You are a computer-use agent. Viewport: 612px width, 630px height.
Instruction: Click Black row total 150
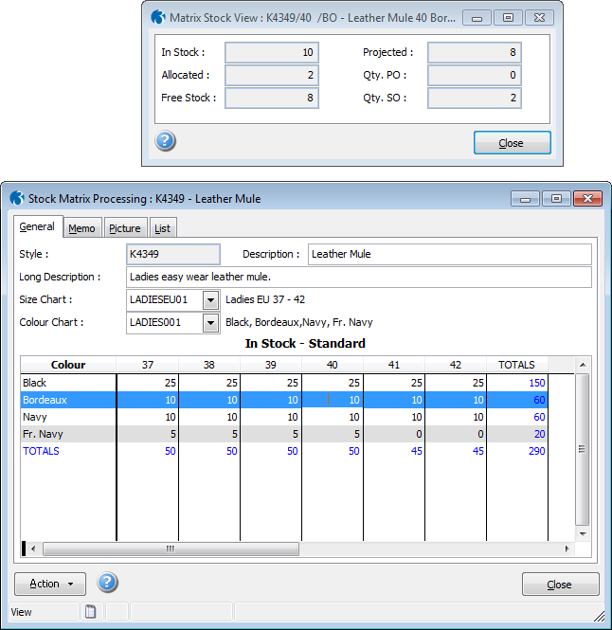point(517,383)
